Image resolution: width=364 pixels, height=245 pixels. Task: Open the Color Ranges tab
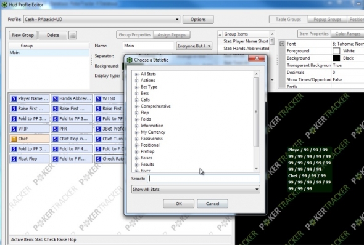pos(347,34)
